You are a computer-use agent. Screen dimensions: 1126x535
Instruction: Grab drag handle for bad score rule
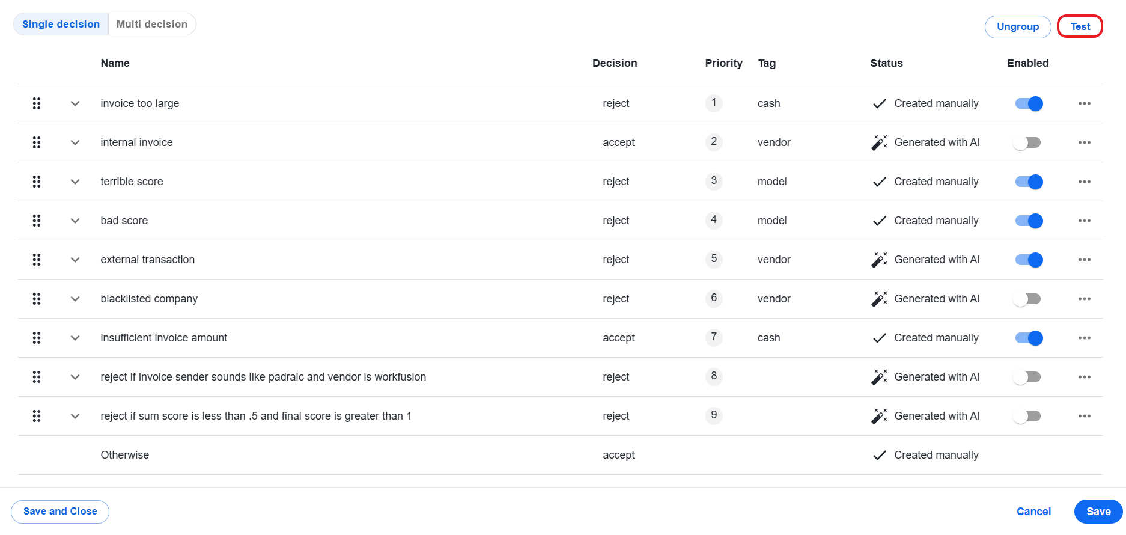point(37,221)
